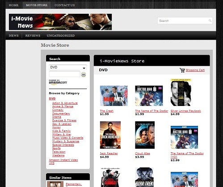The height and width of the screenshot is (187, 223).
Task: Open the Cloud Atlas title link
Action: click(x=143, y=154)
